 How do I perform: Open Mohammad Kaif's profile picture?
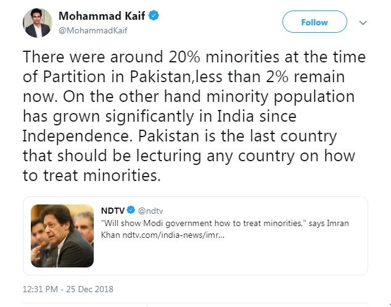pos(38,23)
